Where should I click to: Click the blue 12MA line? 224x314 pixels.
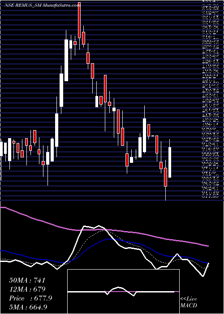click(104, 240)
